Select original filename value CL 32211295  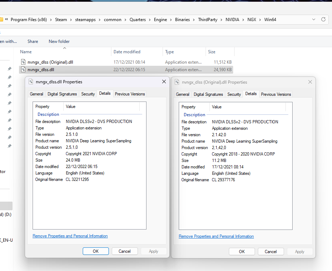[77, 179]
